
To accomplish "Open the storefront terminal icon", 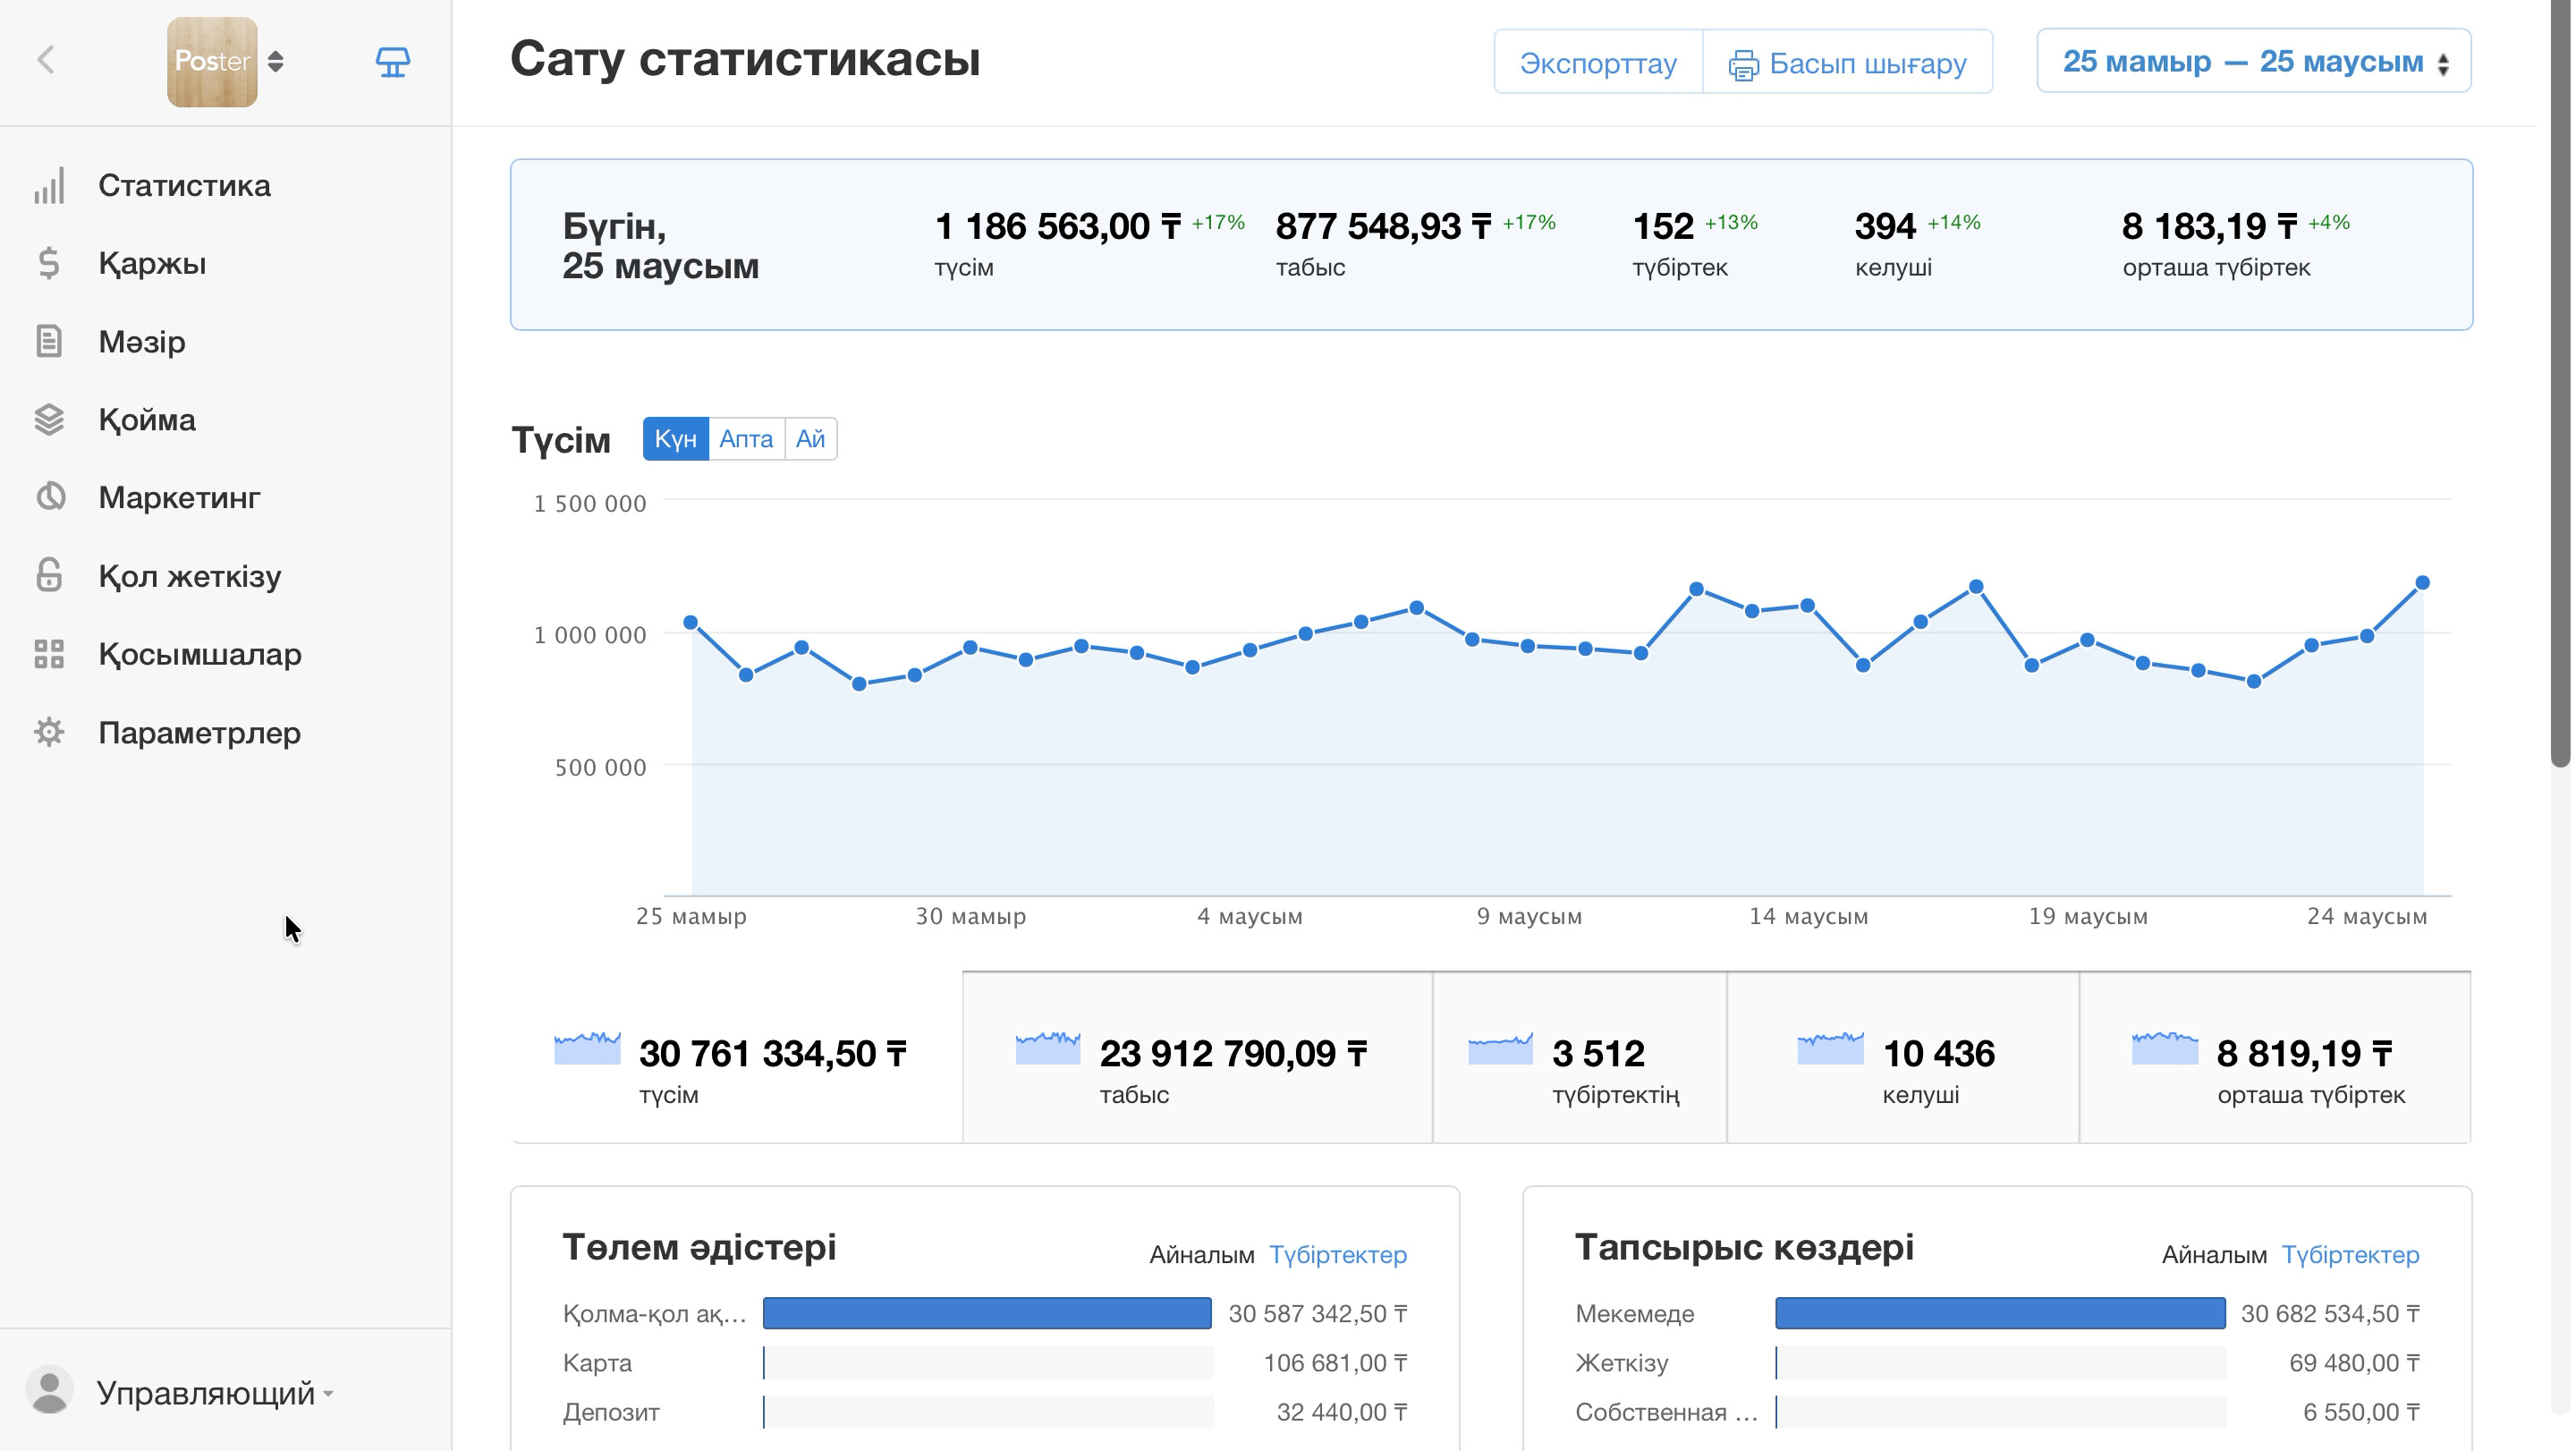I will (392, 62).
